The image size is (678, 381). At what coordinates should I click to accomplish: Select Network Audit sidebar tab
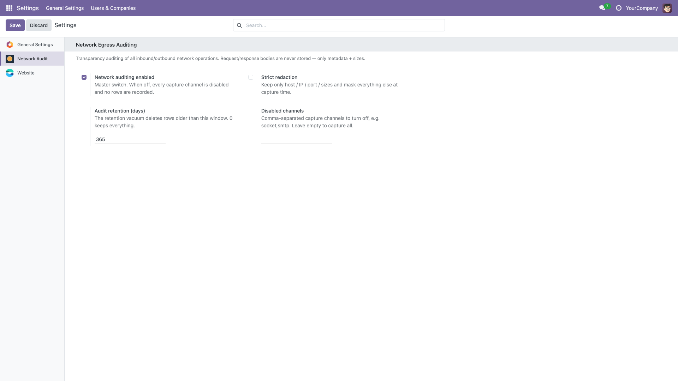pyautogui.click(x=32, y=59)
